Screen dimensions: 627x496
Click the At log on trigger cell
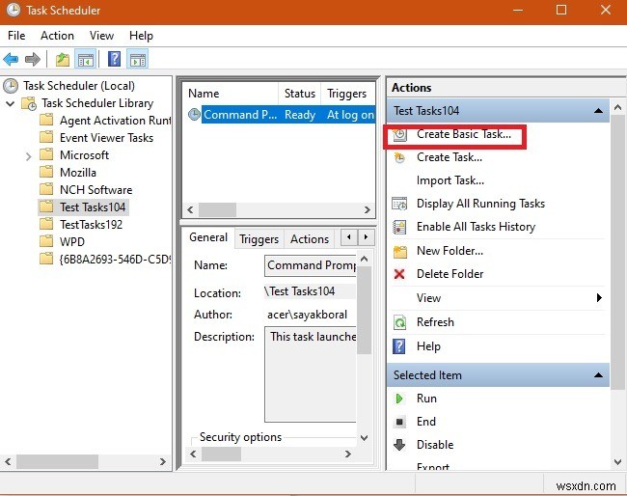click(x=350, y=115)
